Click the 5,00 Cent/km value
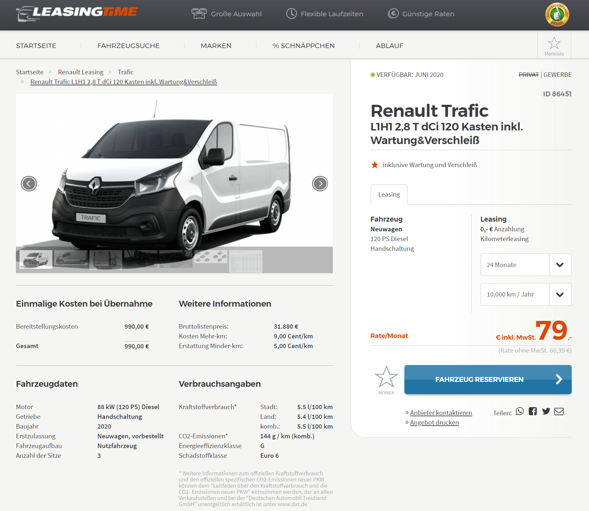This screenshot has height=511, width=589. pos(293,346)
